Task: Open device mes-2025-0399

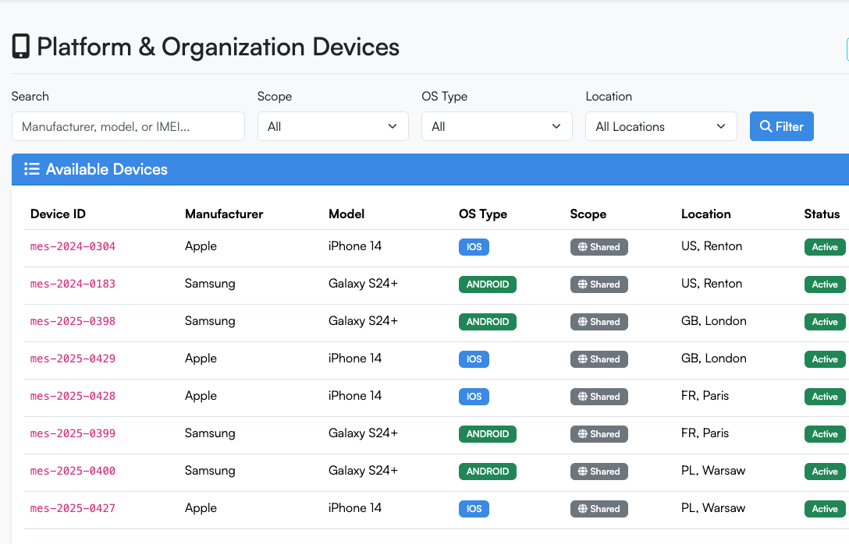Action: 73,433
